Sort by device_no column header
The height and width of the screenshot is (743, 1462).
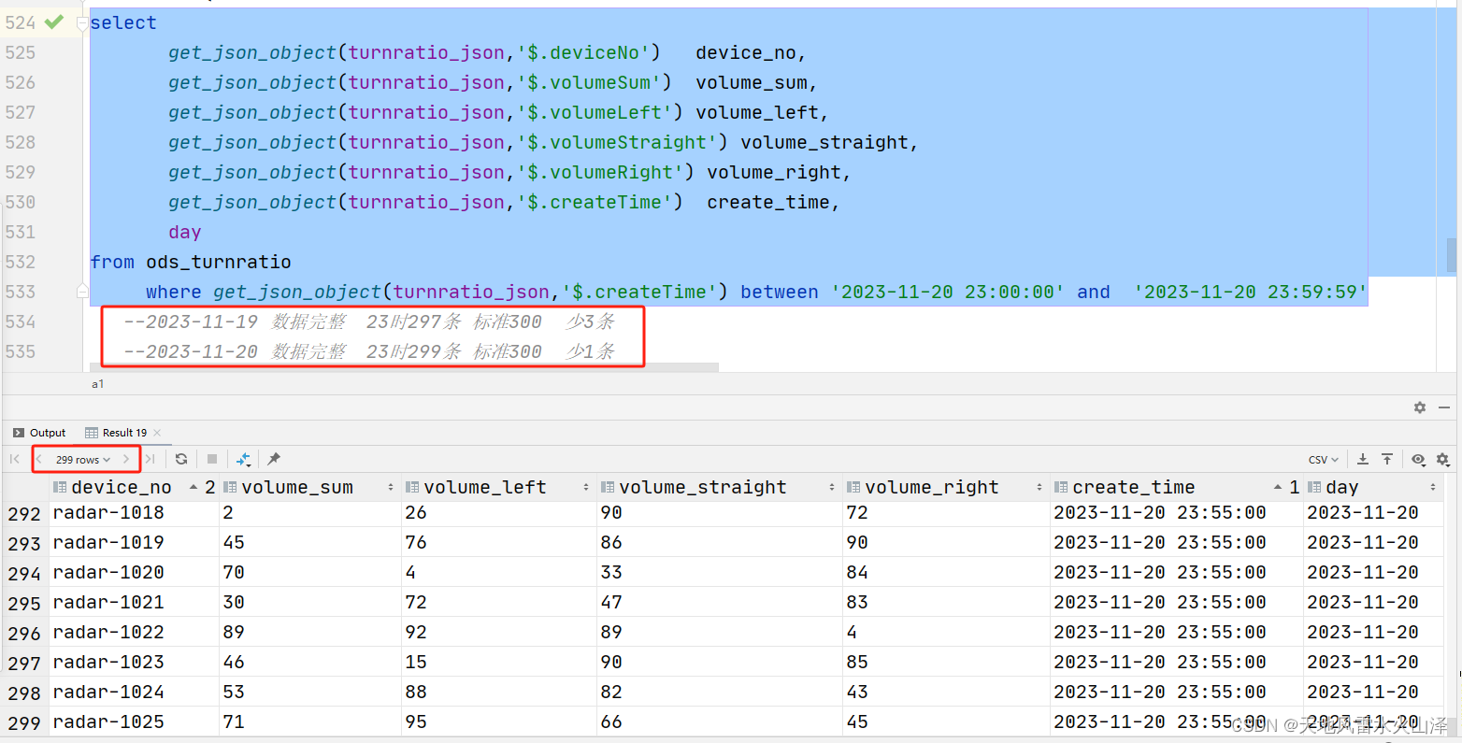point(122,487)
